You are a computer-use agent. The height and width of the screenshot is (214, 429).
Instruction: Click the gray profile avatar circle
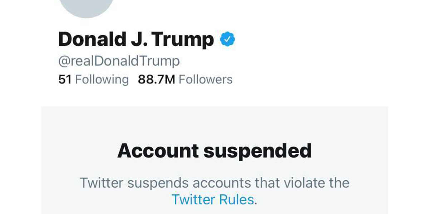click(x=86, y=6)
